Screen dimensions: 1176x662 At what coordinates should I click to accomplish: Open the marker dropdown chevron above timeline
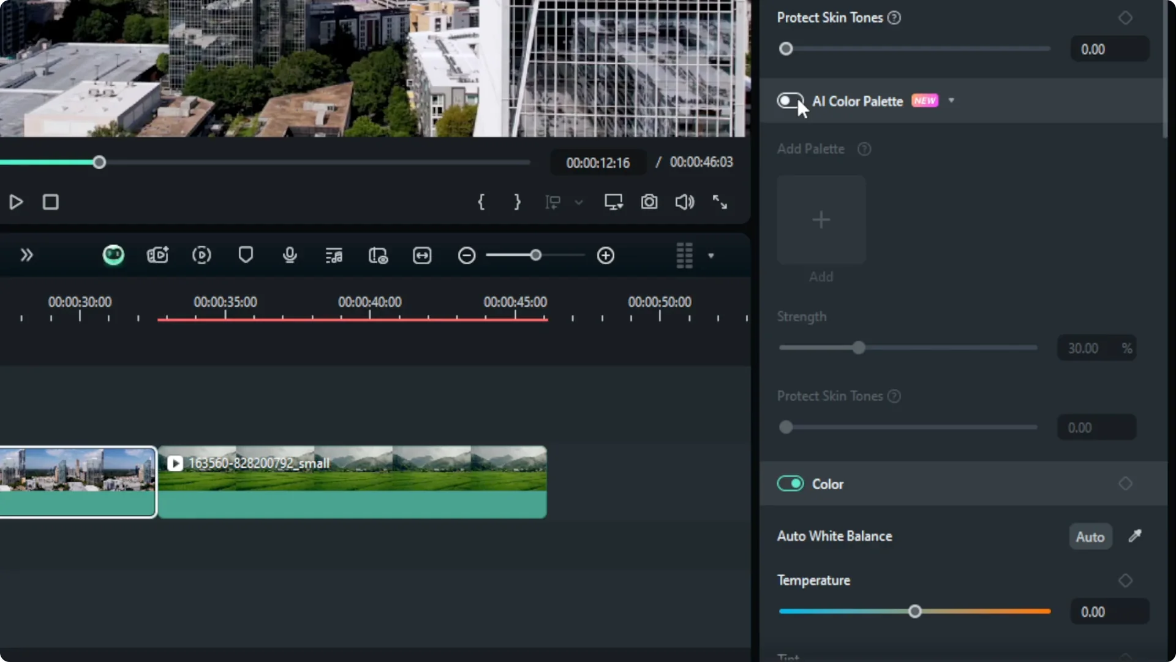pyautogui.click(x=579, y=202)
